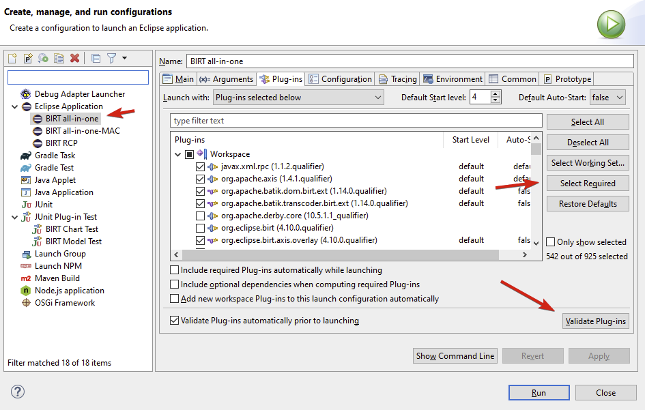The height and width of the screenshot is (410, 645).
Task: Click the New Prototype icon
Action: click(x=27, y=58)
